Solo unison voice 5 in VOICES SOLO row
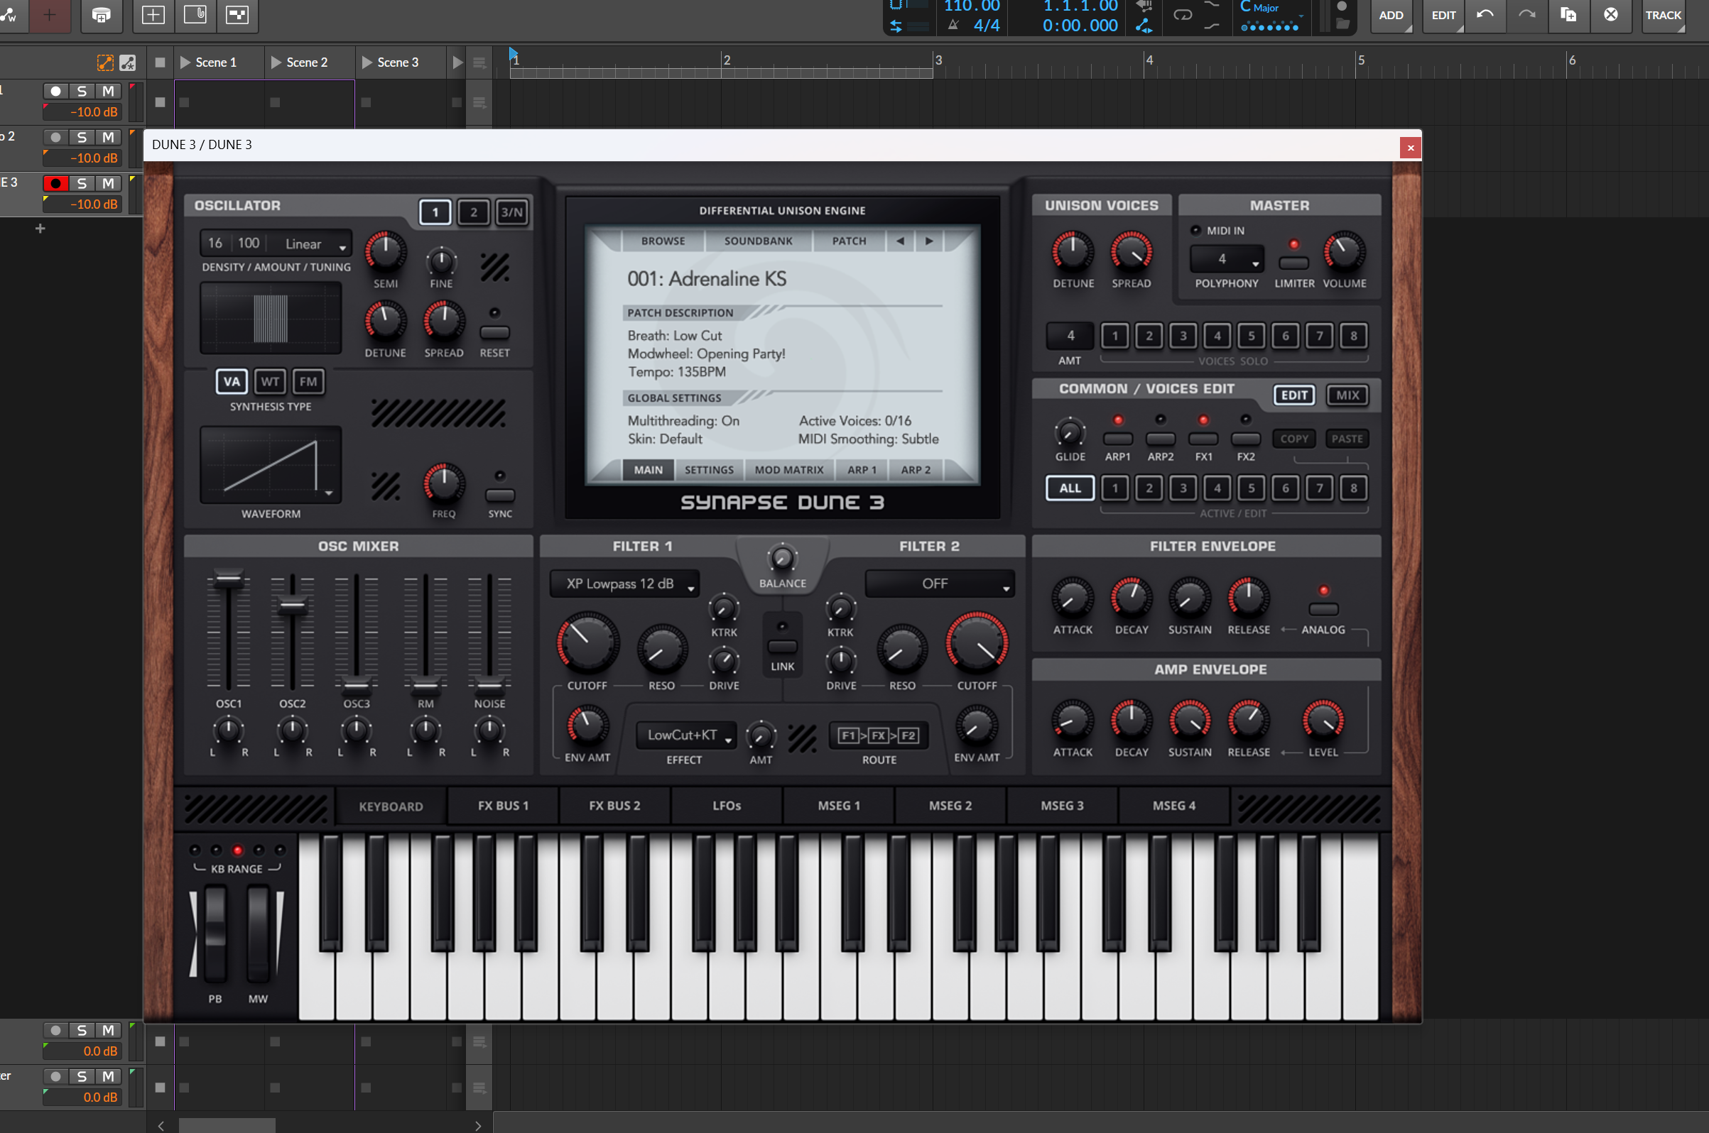 [1252, 335]
